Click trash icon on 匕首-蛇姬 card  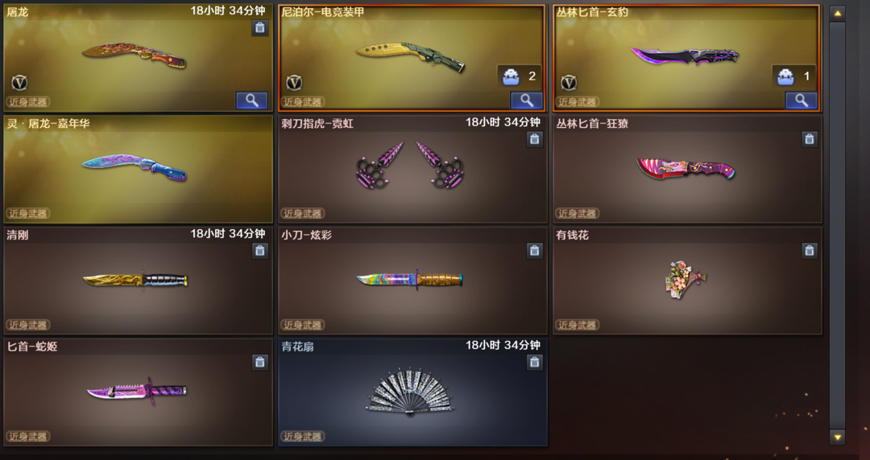(x=259, y=362)
